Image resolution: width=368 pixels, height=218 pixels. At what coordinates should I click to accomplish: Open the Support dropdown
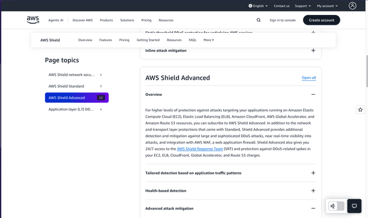point(303,6)
